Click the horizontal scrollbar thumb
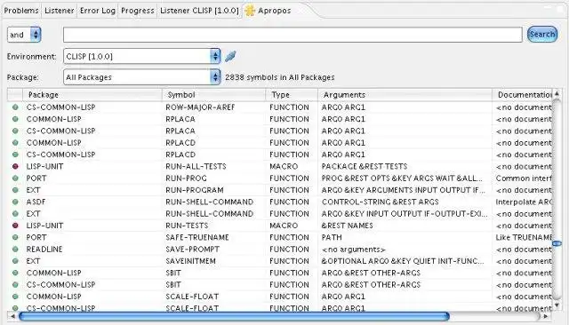Viewport: 569px width, 325px height. 234,316
